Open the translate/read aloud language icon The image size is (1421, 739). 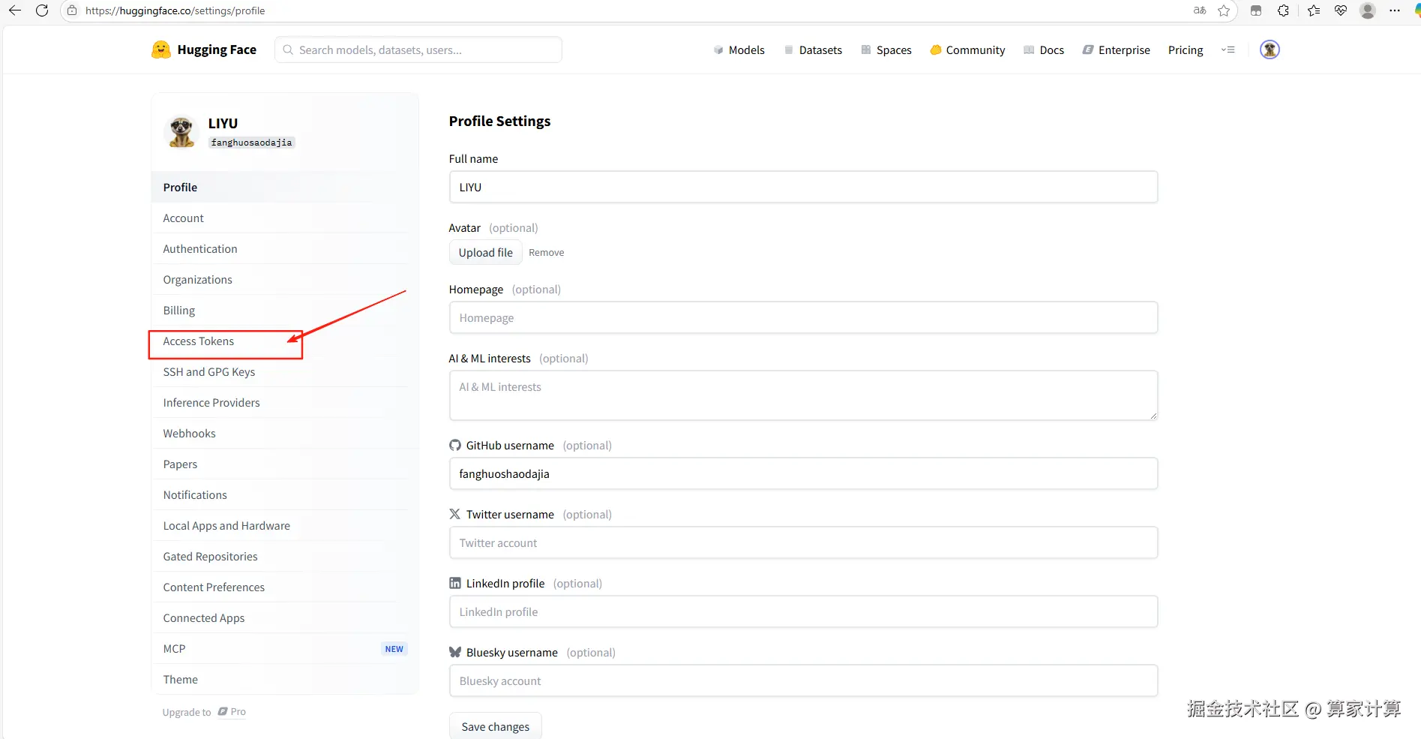coord(1200,11)
